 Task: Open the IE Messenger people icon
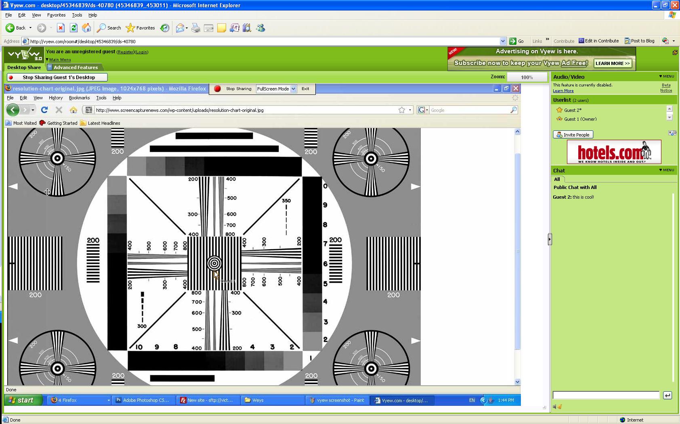tap(260, 28)
